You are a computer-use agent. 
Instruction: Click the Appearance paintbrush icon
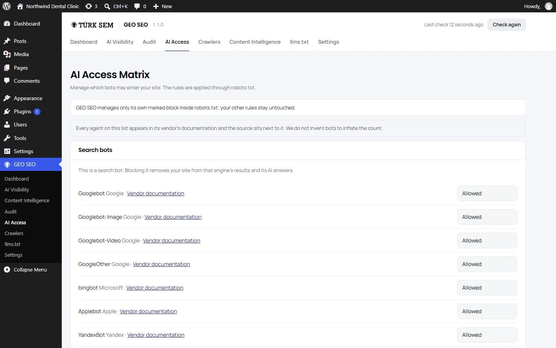7,98
